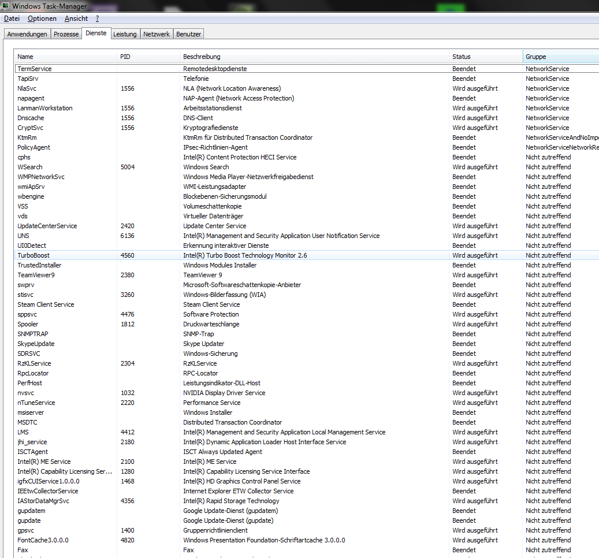
Task: Open the Optionen menu
Action: point(42,18)
